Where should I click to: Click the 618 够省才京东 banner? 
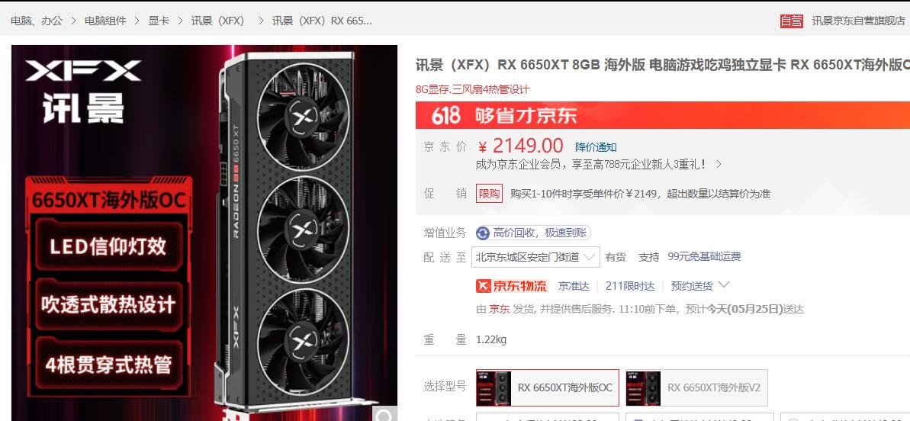tap(663, 115)
